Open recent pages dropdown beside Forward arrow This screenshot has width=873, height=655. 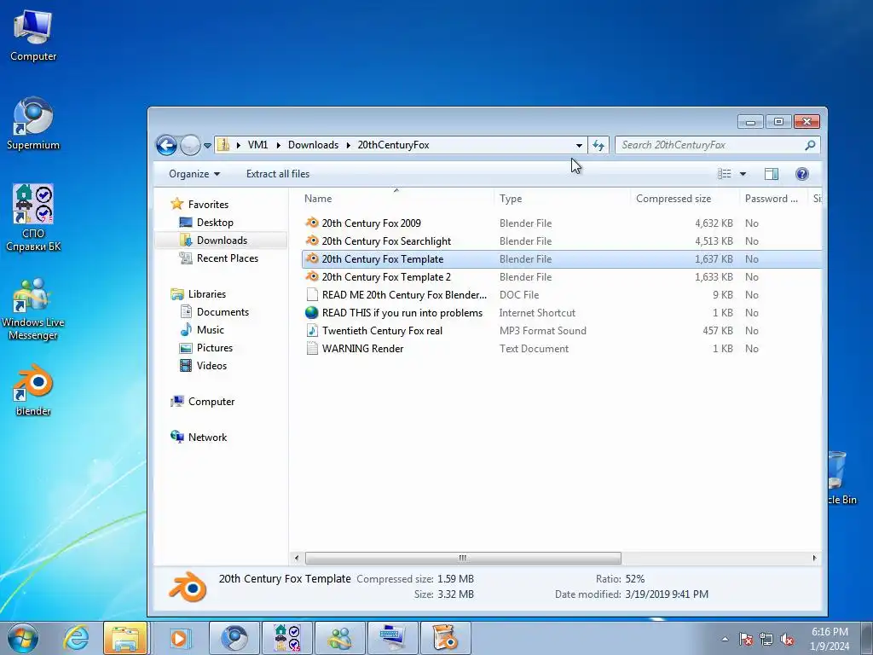click(x=207, y=145)
